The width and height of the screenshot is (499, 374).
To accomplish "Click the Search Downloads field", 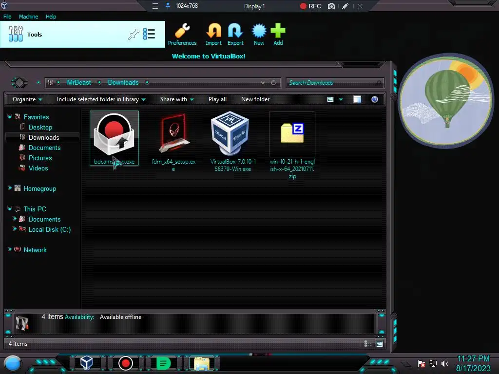I will coord(335,83).
